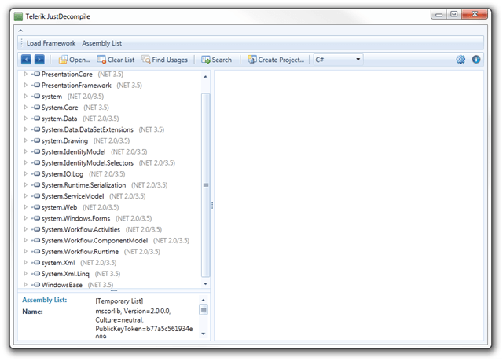
Task: Open settings via the gear icon
Action: pos(461,60)
